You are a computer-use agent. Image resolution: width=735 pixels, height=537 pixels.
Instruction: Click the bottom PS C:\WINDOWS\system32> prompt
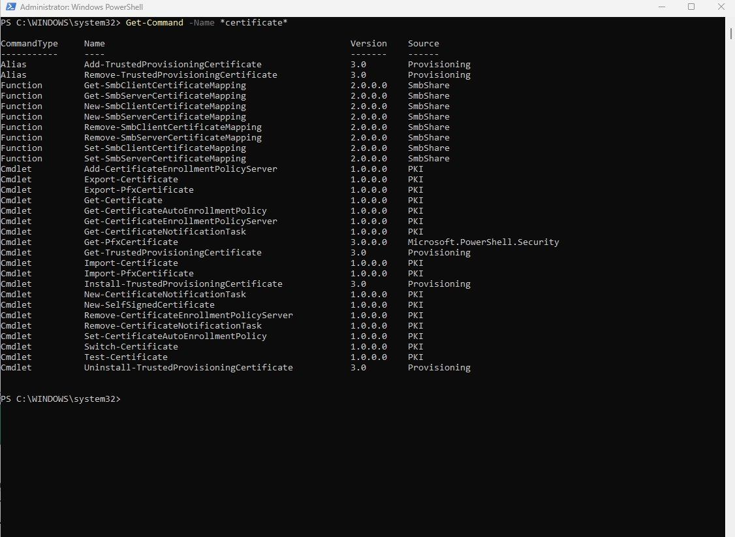tap(61, 399)
